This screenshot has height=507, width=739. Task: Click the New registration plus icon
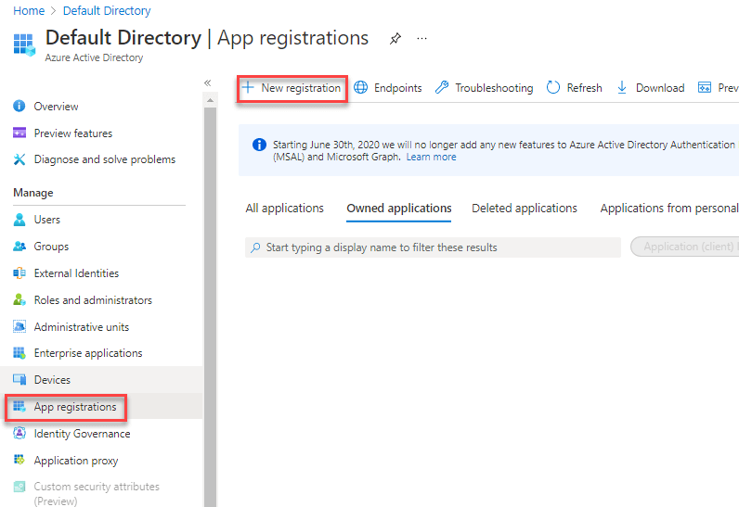pos(248,87)
